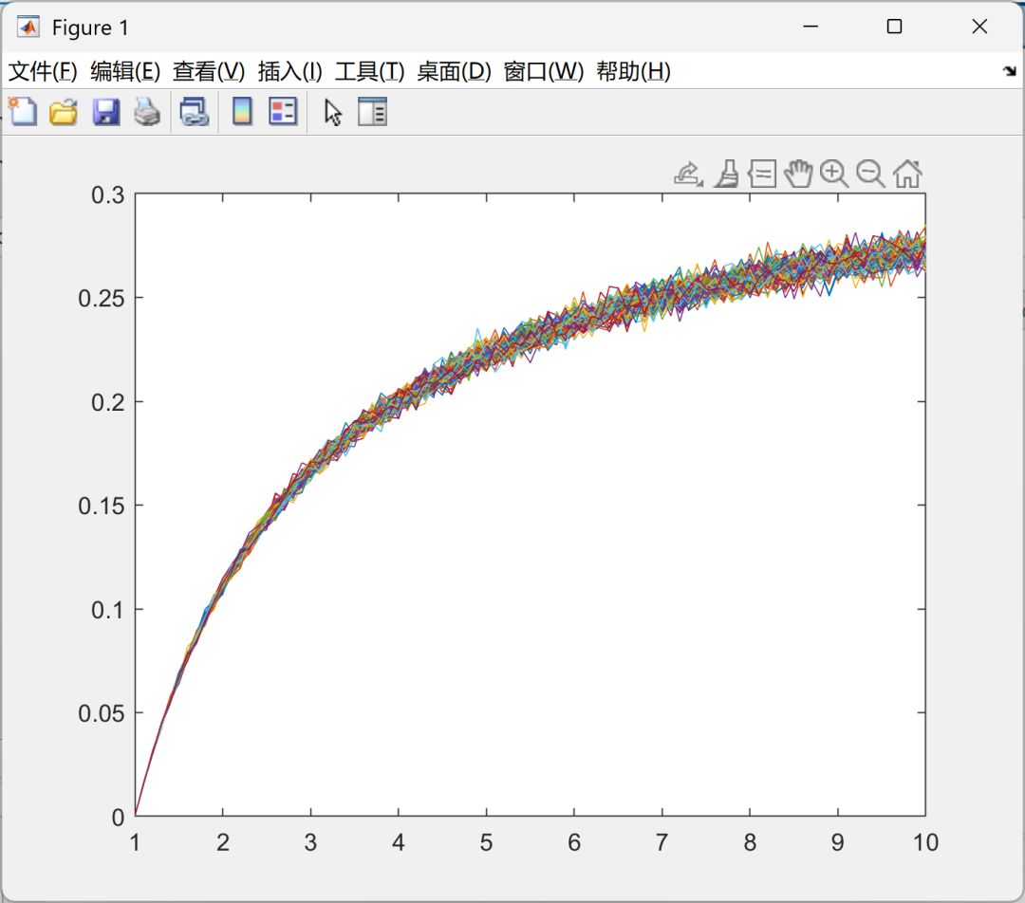Enable the Edit Plot arrow cursor tool
This screenshot has height=903, width=1025.
tap(332, 113)
